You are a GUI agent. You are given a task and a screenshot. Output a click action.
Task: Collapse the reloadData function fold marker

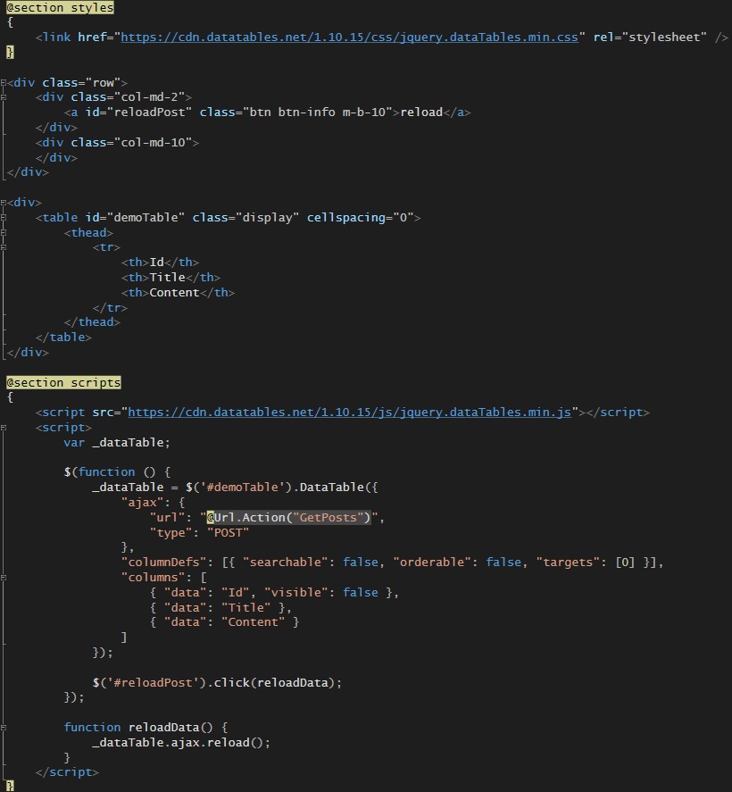tap(4, 727)
